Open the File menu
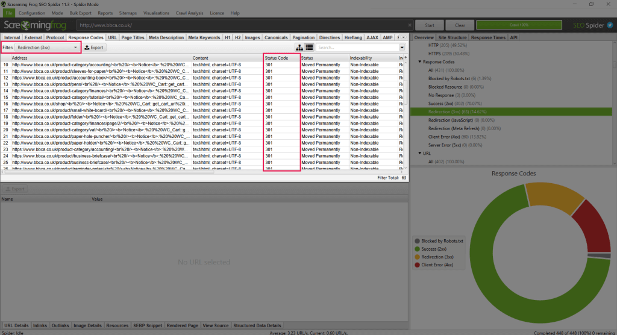617x335 pixels. [x=8, y=13]
